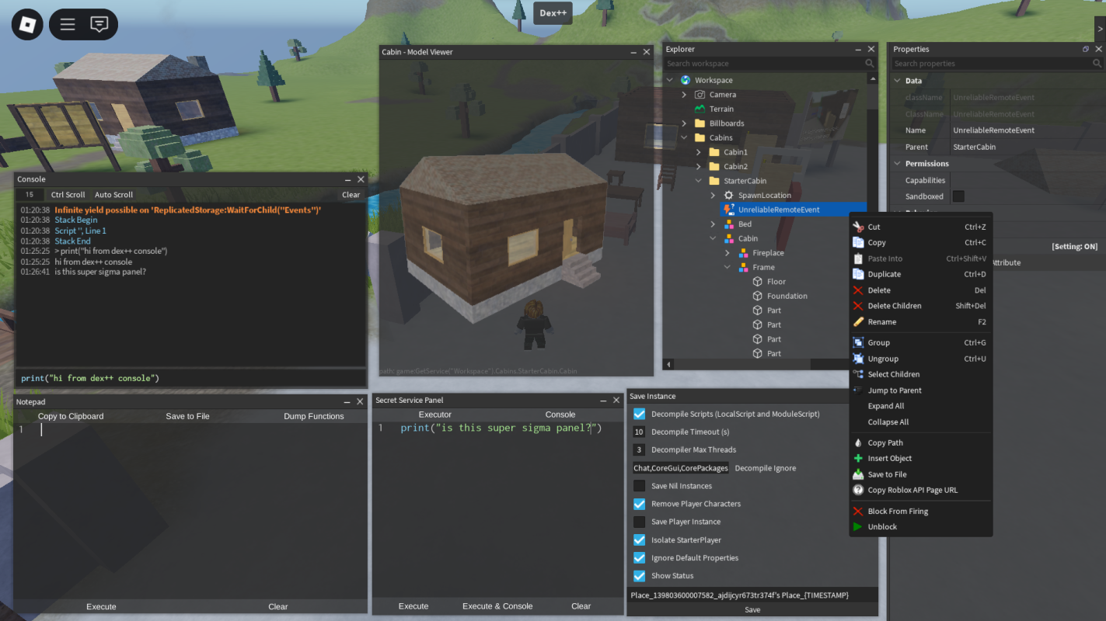
Task: Click the pencil icon beside Rename
Action: click(x=858, y=321)
